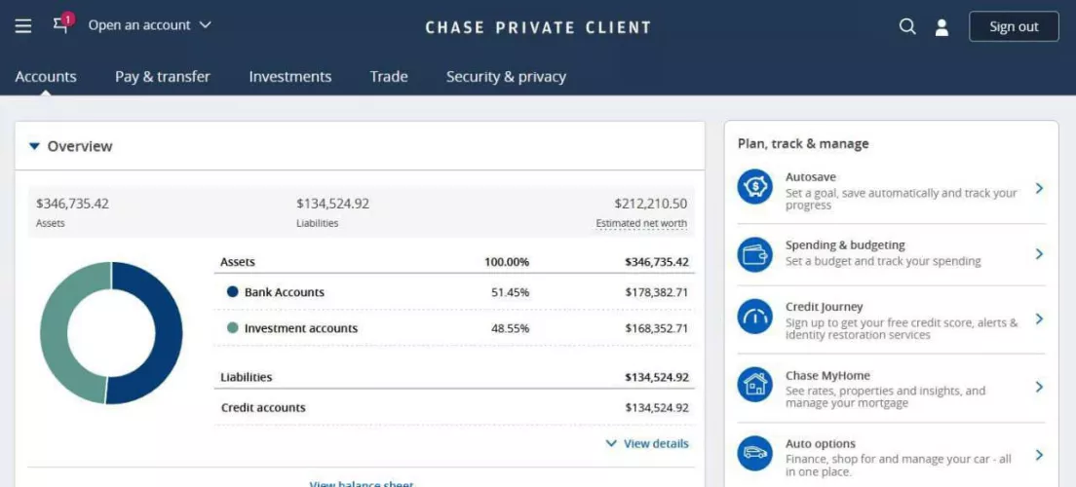Open the user profile icon
The width and height of the screenshot is (1076, 487).
pyautogui.click(x=941, y=27)
